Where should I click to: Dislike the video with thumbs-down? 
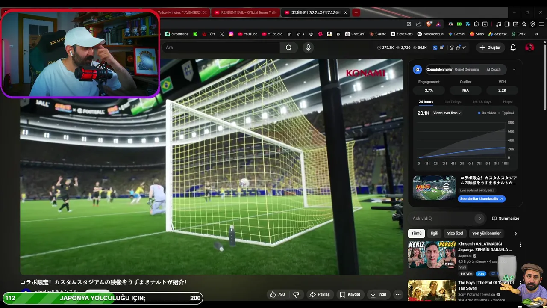pyautogui.click(x=296, y=294)
